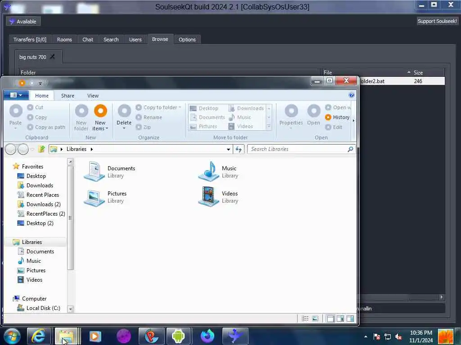Expand the Move to folder gallery list
Image resolution: width=461 pixels, height=345 pixels.
click(269, 126)
